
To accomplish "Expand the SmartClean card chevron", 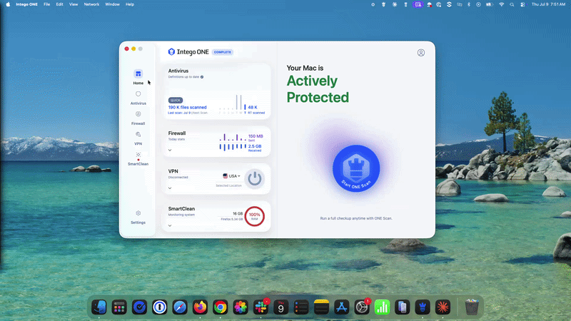I will click(170, 225).
